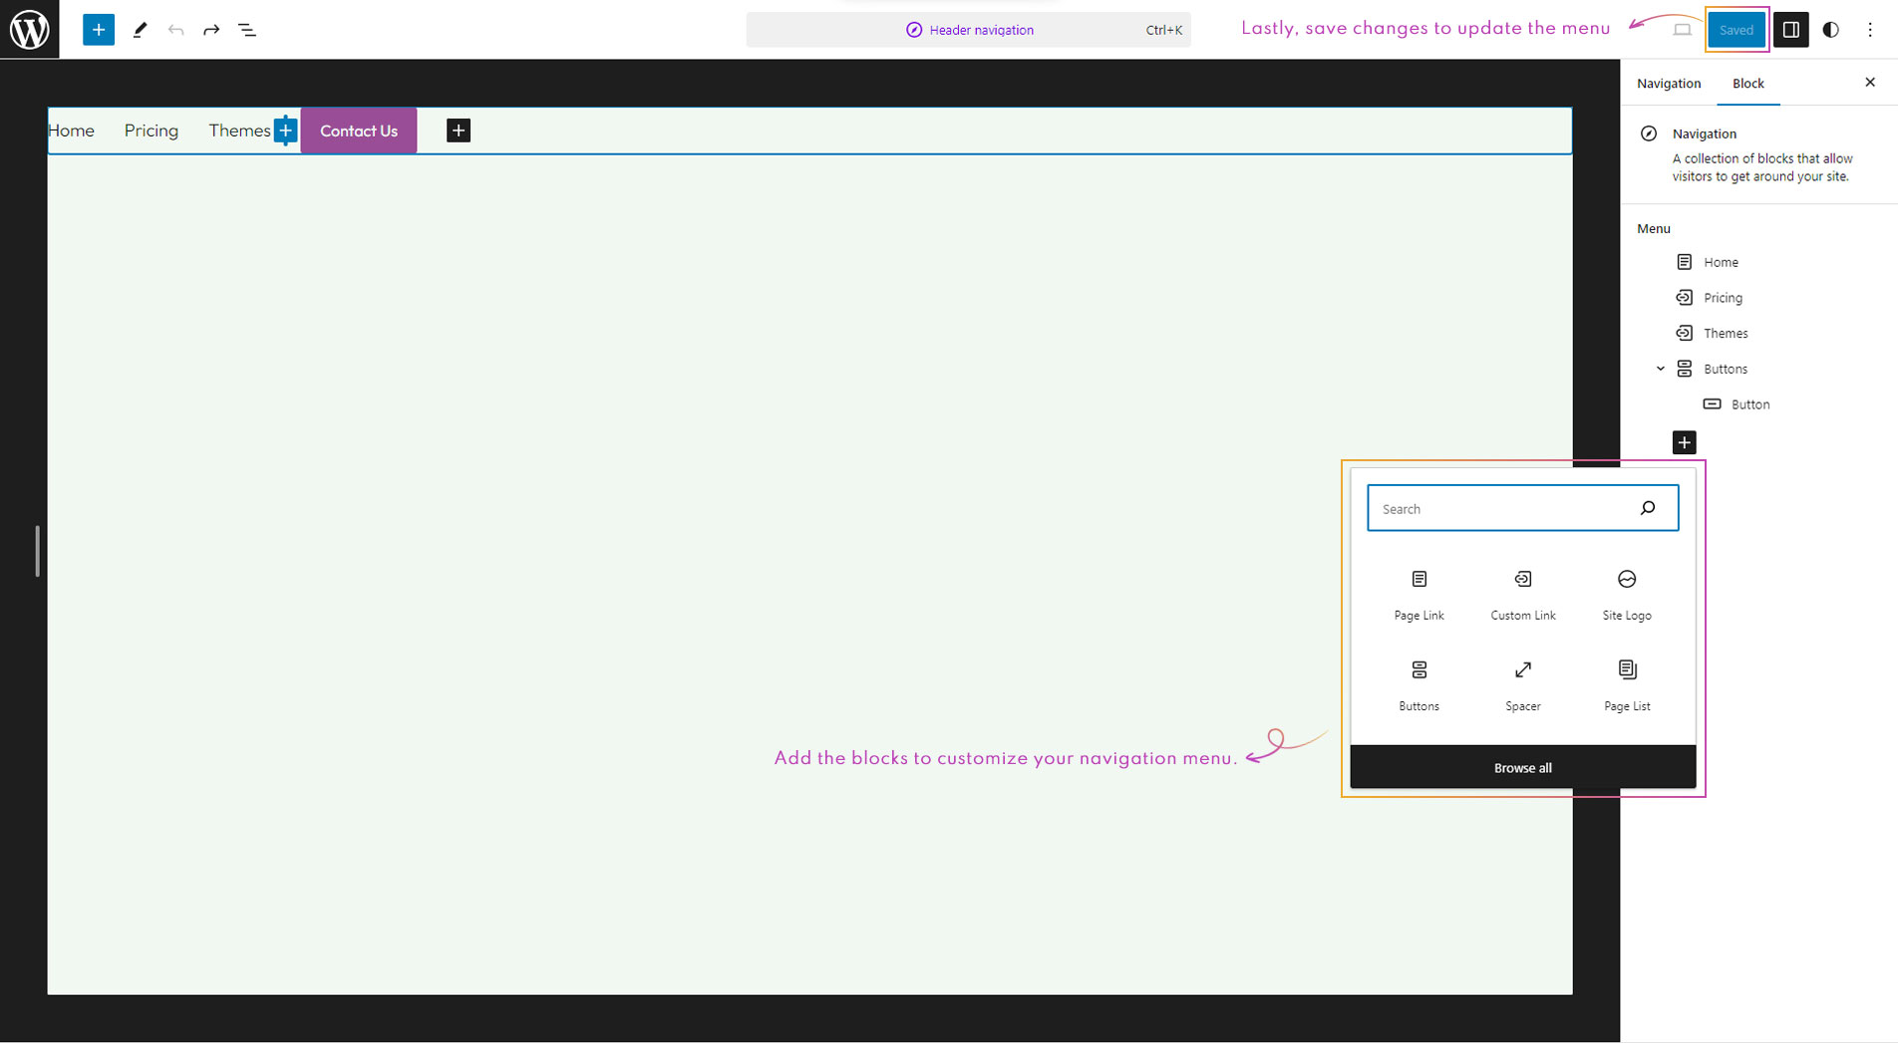Select the pencil Tools icon
This screenshot has height=1043, width=1898.
pyautogui.click(x=140, y=30)
